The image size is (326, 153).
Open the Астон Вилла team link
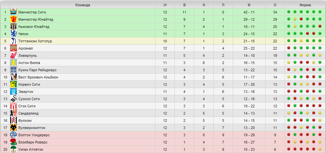(x=29, y=63)
